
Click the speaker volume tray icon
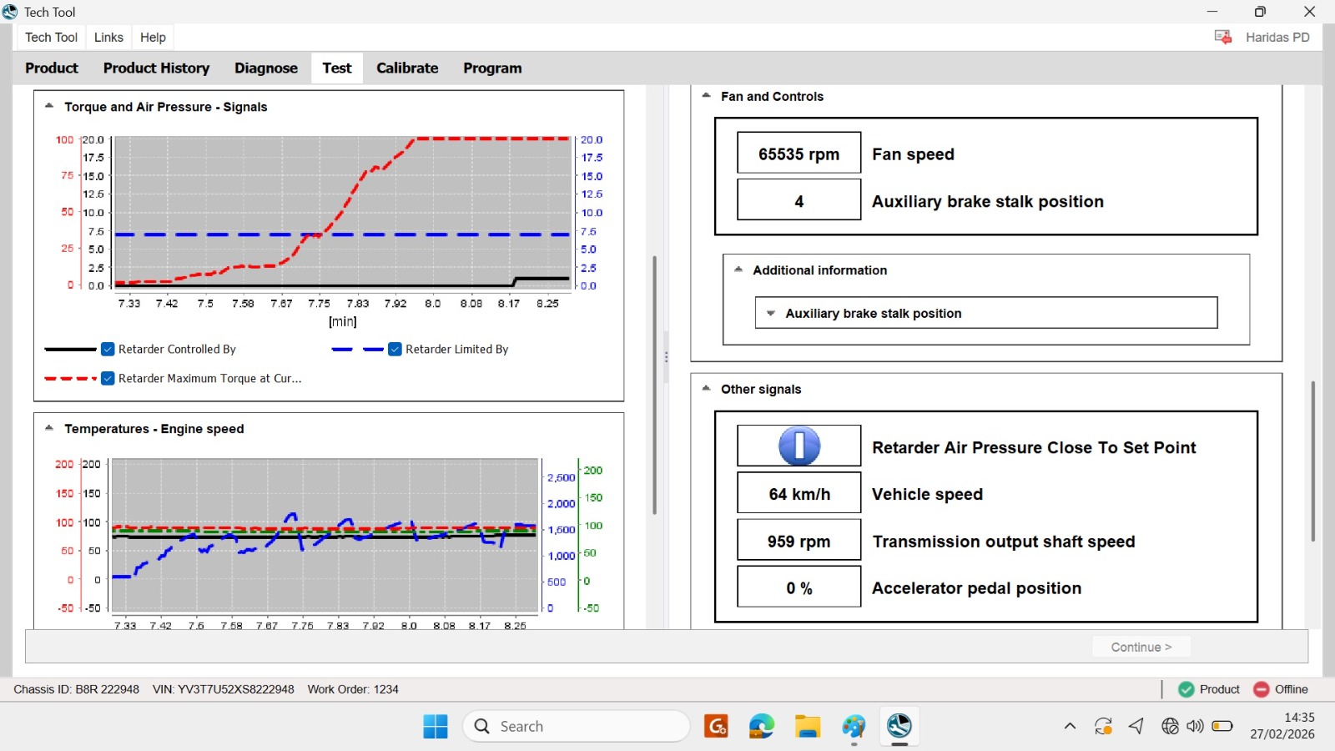1196,726
